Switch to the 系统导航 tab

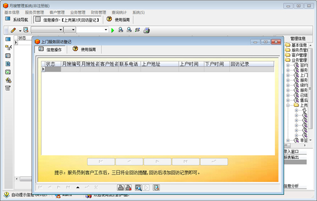pyautogui.click(x=17, y=20)
